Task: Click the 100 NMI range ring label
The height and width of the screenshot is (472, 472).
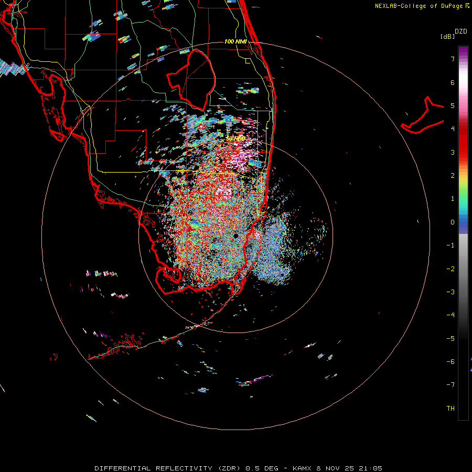Action: [x=235, y=41]
